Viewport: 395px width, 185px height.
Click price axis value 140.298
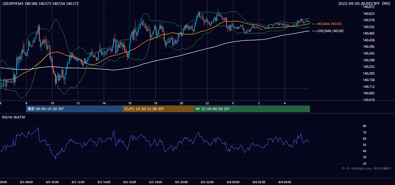point(369,60)
